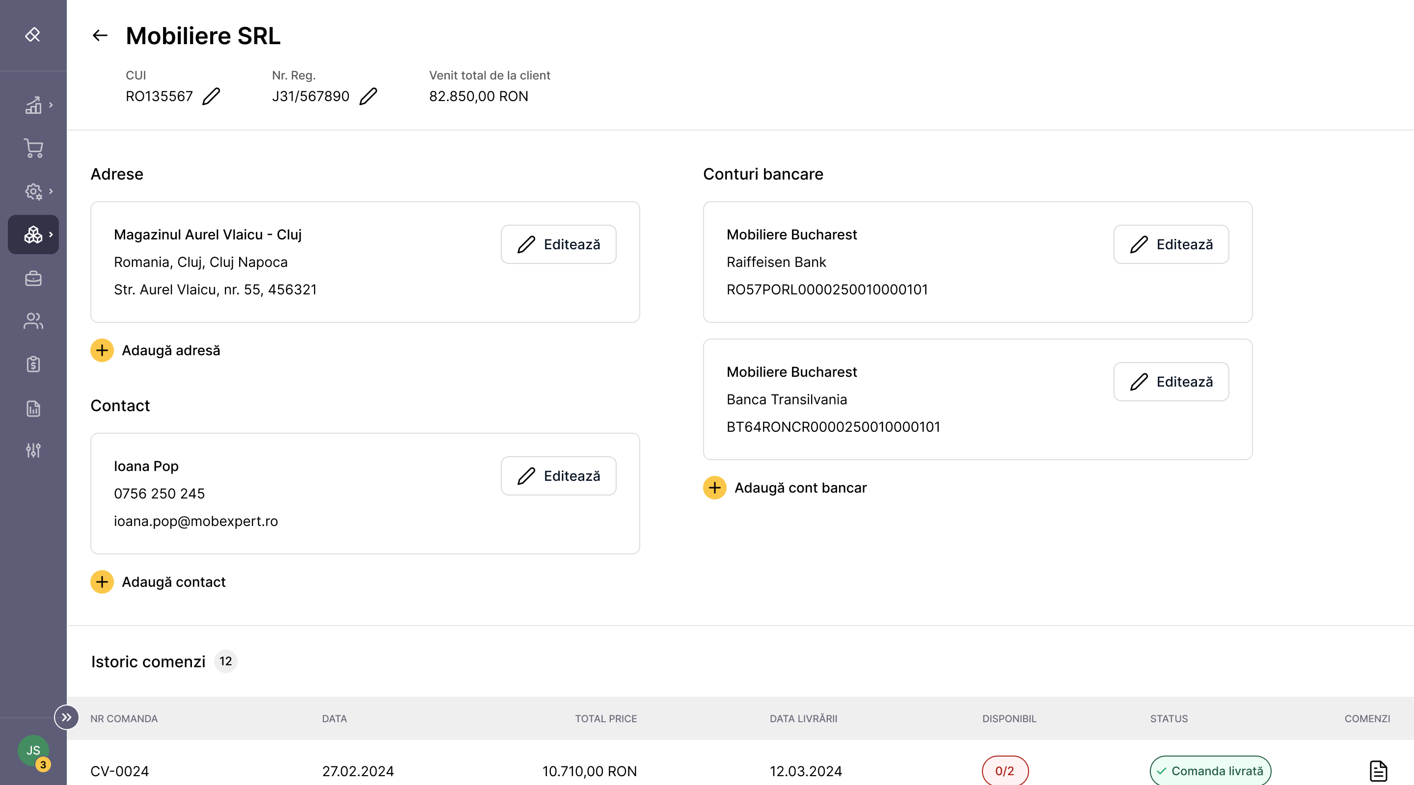Click the DATA column header

pos(334,719)
